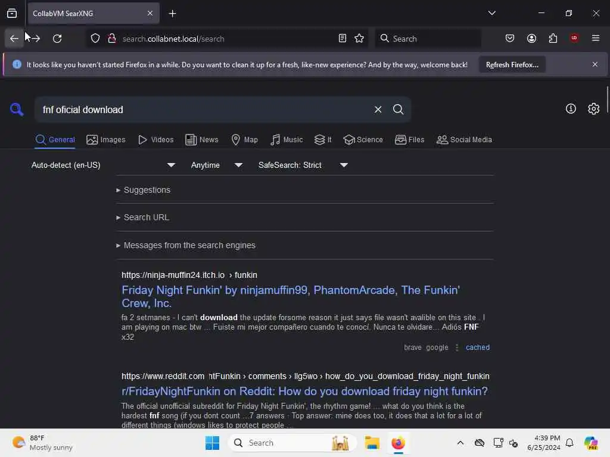
Task: Open the clock showing 4:39 PM
Action: (x=544, y=443)
